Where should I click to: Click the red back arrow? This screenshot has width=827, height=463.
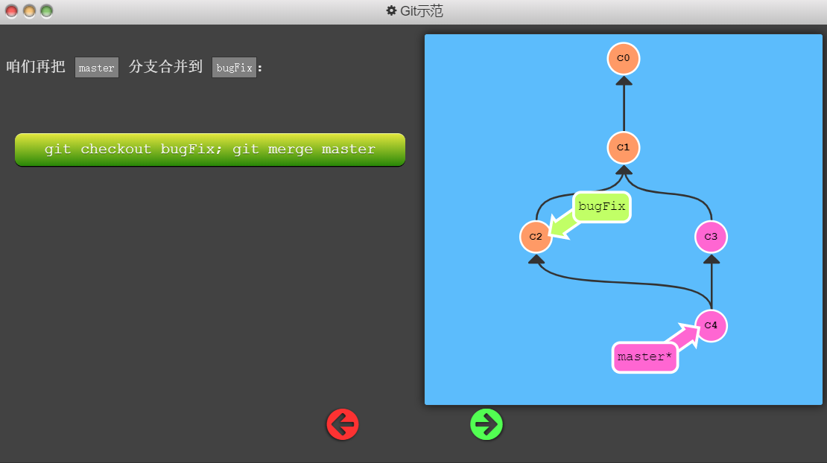[x=343, y=424]
